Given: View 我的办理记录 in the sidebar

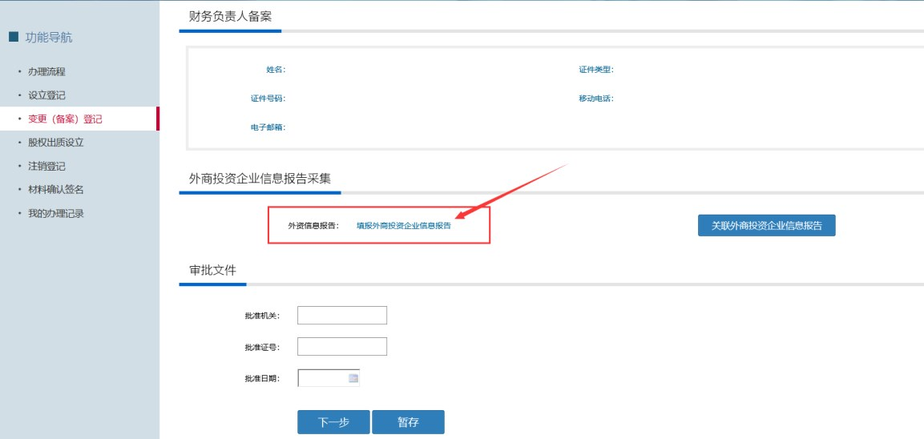Looking at the screenshot, I should click(x=55, y=214).
